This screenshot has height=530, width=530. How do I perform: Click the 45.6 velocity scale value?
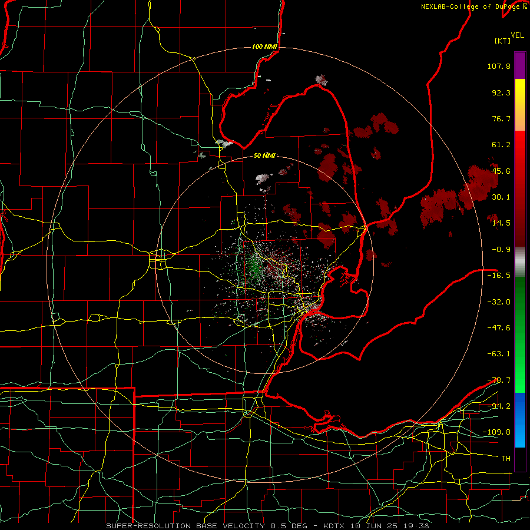coord(501,171)
